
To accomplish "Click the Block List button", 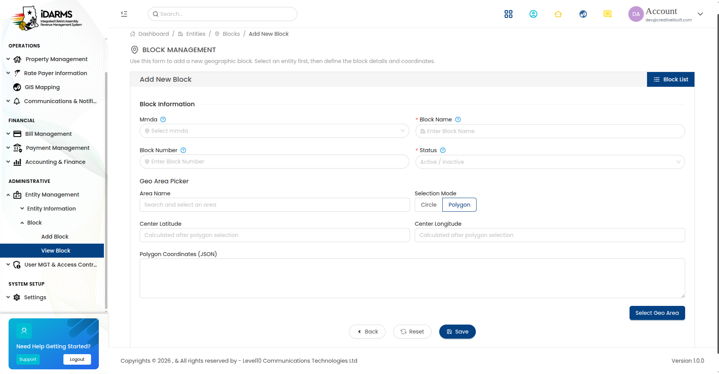I will 671,79.
